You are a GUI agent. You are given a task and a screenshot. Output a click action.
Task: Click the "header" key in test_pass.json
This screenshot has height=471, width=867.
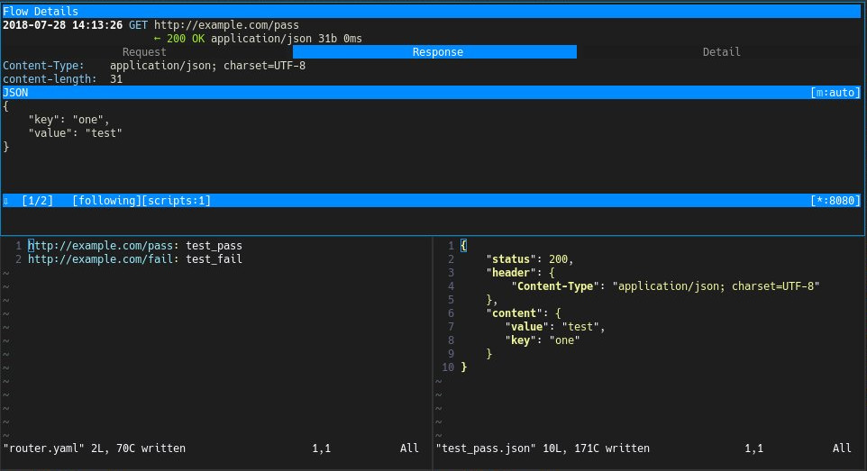[511, 273]
